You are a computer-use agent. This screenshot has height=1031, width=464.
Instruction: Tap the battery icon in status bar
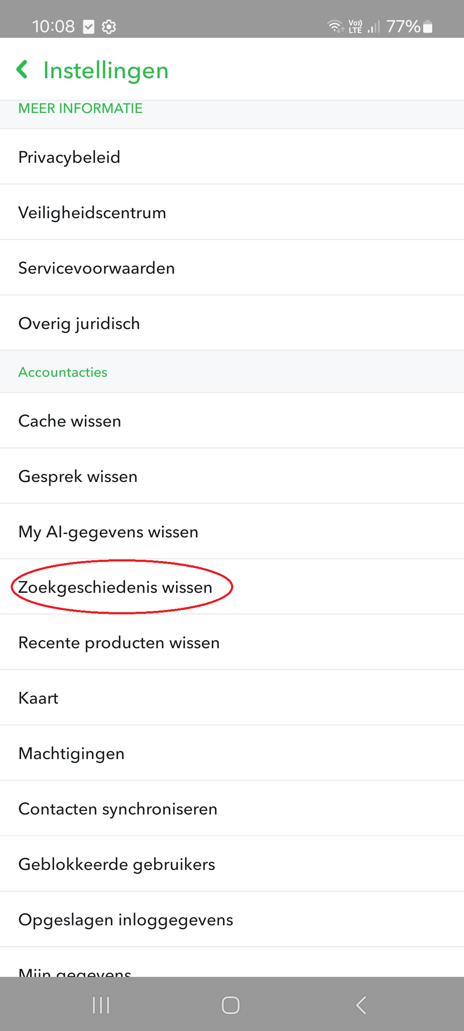(x=427, y=27)
